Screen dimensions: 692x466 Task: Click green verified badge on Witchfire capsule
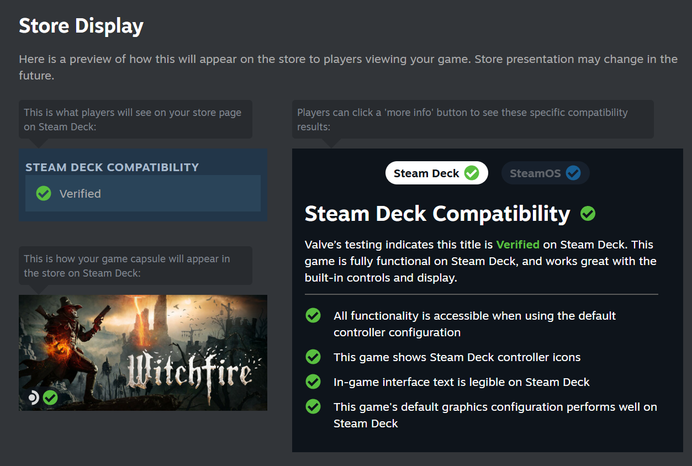point(50,398)
